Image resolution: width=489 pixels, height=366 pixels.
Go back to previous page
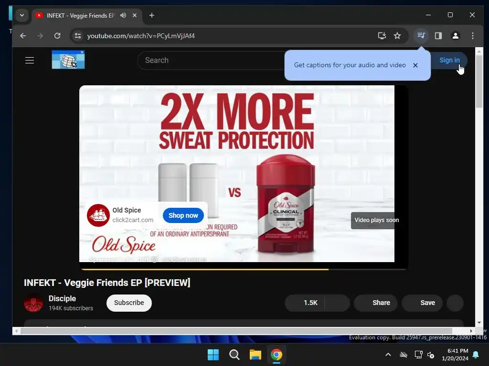pos(23,36)
